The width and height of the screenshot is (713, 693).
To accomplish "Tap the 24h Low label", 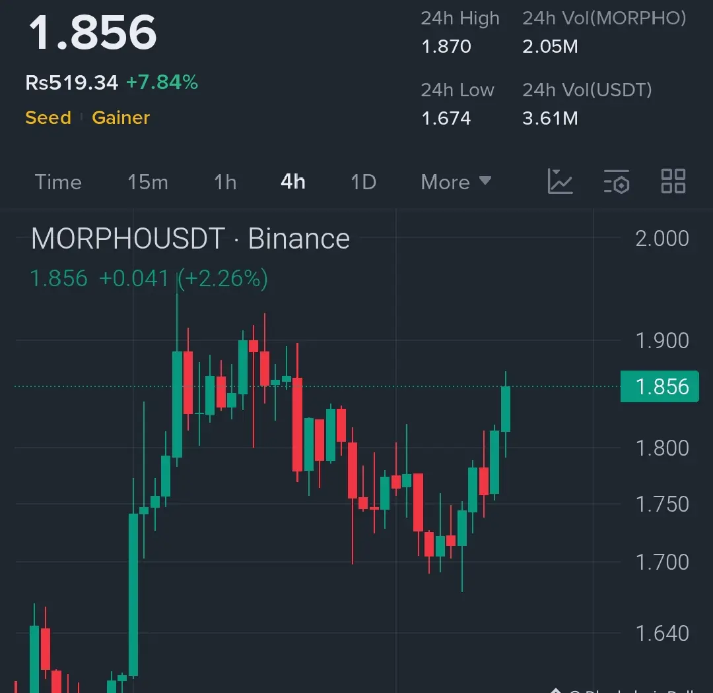I will 457,90.
